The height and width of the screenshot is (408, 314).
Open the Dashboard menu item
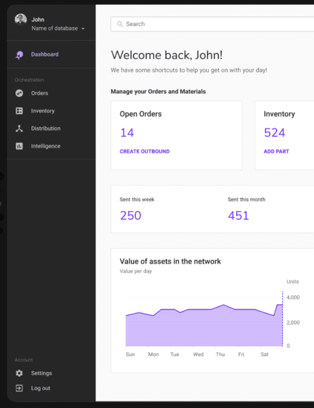45,54
